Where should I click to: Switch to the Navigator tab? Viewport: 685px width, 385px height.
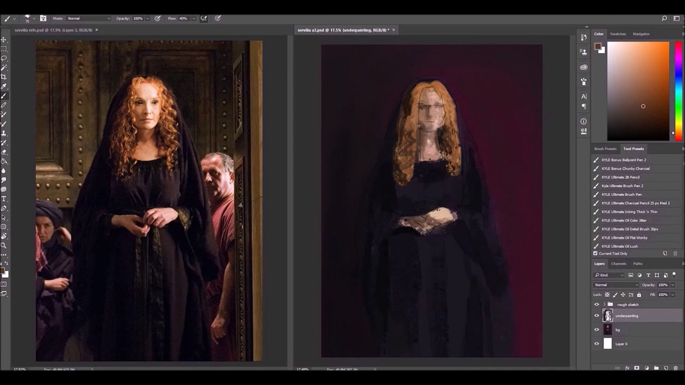pos(641,34)
